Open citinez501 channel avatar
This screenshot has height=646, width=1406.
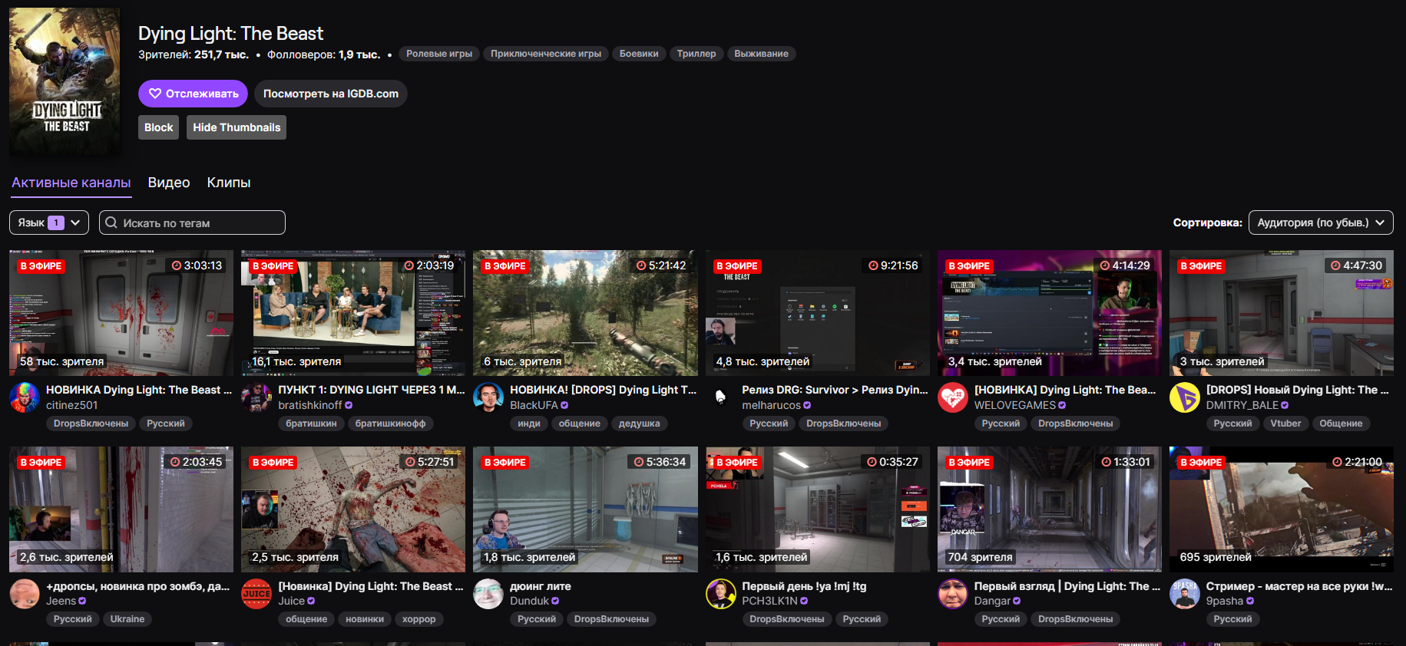pyautogui.click(x=25, y=397)
